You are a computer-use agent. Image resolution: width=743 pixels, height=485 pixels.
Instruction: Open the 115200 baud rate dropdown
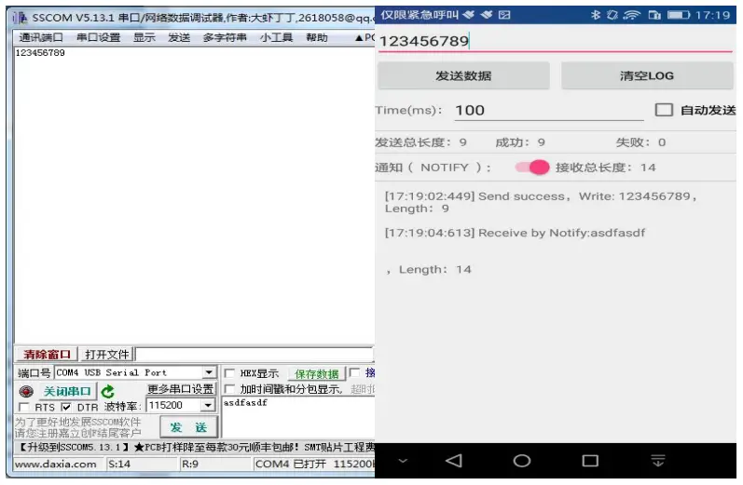coord(208,406)
